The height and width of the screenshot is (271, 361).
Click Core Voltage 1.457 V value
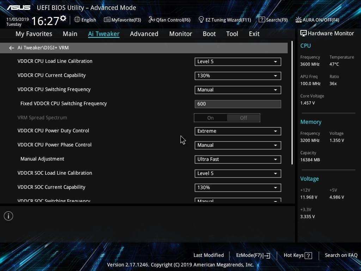307,103
